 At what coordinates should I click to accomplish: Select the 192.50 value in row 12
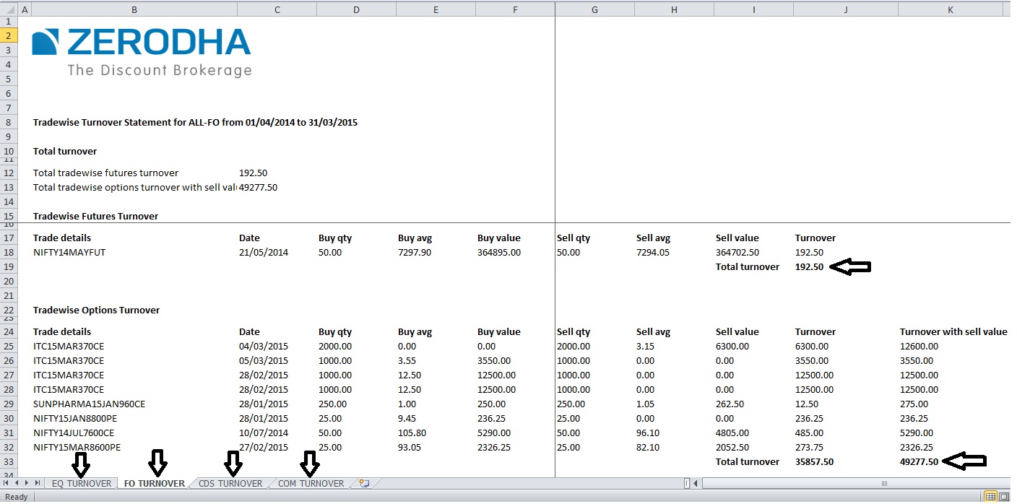pos(253,173)
